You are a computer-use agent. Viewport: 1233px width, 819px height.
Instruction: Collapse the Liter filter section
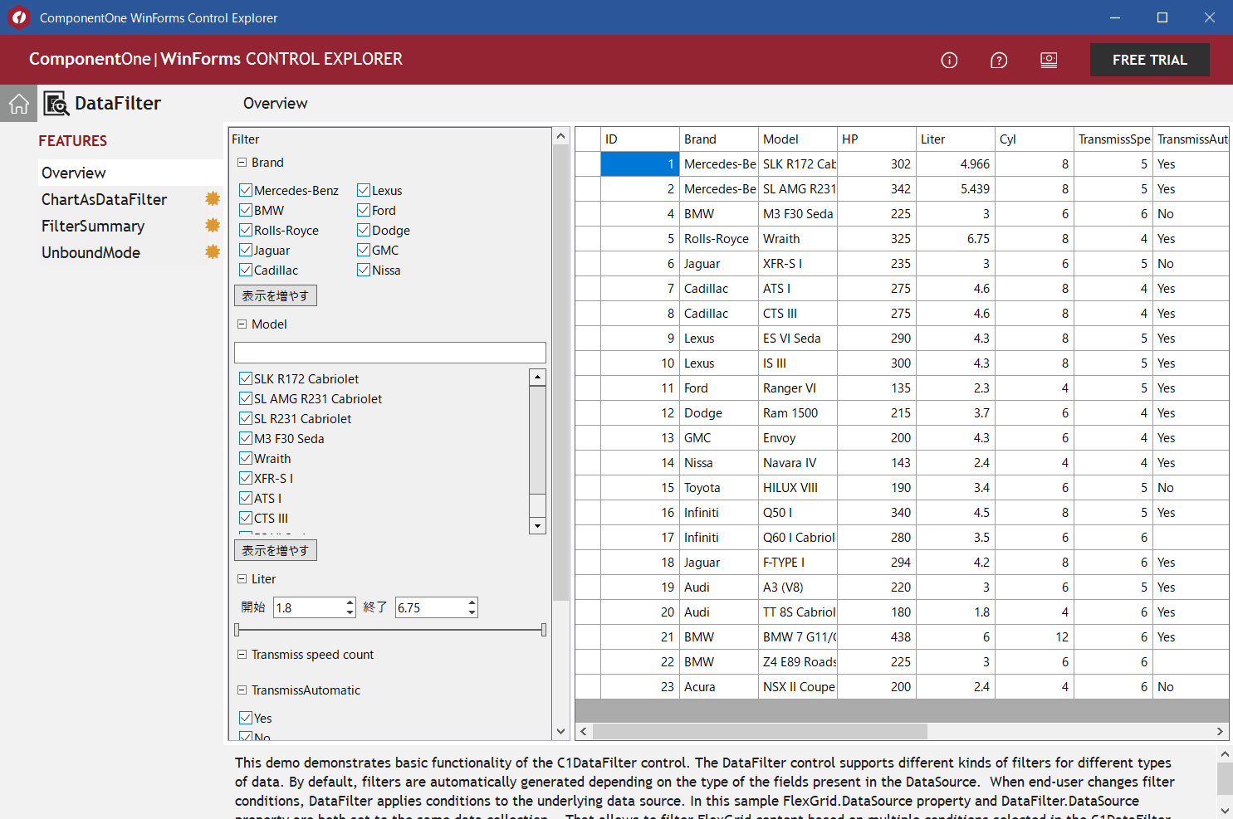(242, 579)
